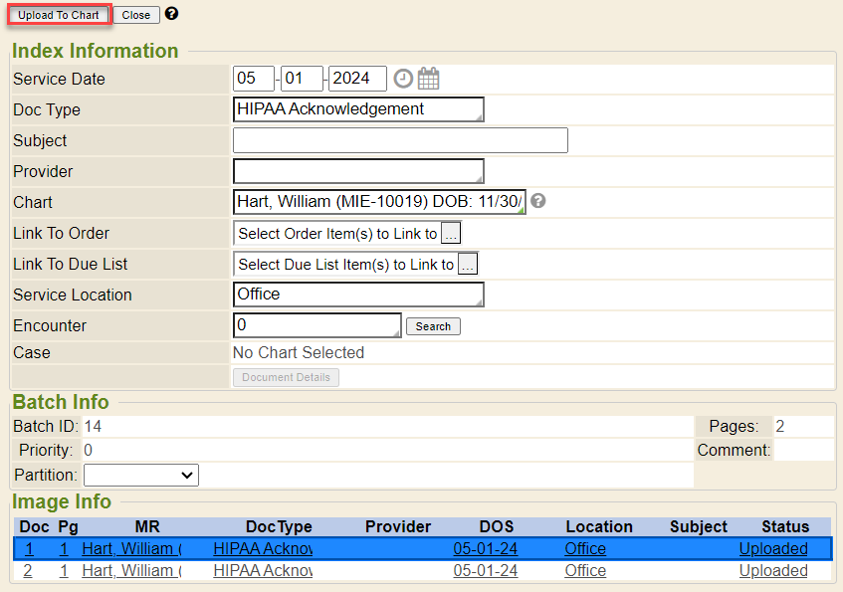Click the Upload To Chart button
Image resolution: width=843 pixels, height=592 pixels.
coord(58,15)
